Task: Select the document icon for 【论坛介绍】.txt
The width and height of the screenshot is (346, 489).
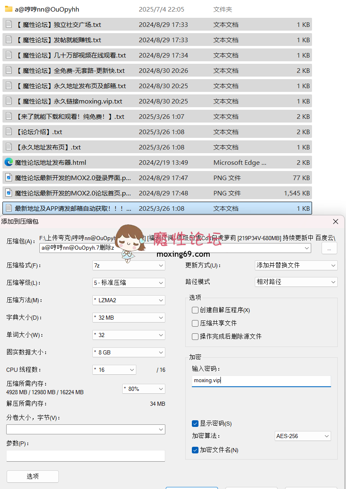Action: (9, 132)
